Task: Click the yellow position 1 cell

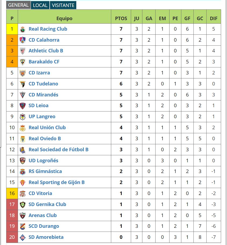Action: (x=12, y=29)
